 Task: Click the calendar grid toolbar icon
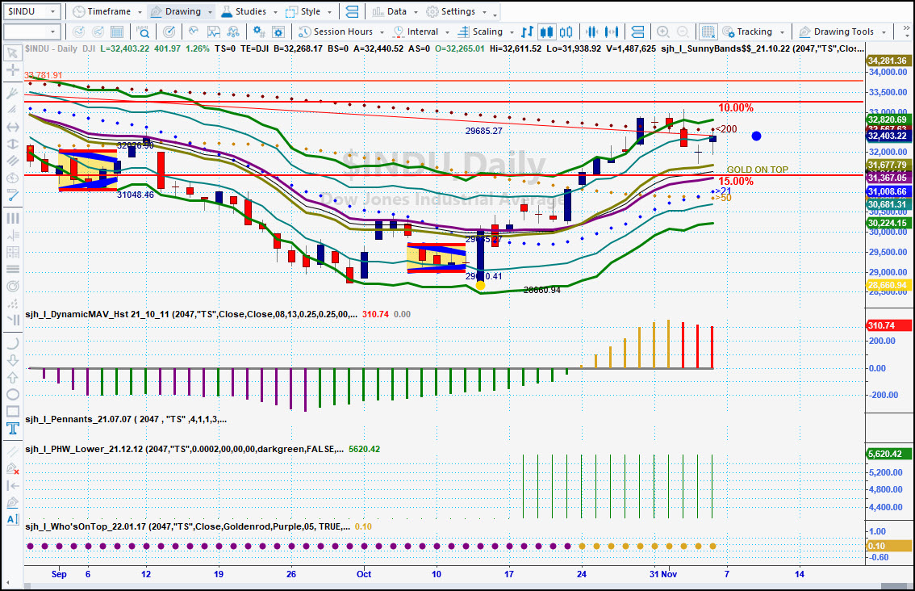[117, 32]
